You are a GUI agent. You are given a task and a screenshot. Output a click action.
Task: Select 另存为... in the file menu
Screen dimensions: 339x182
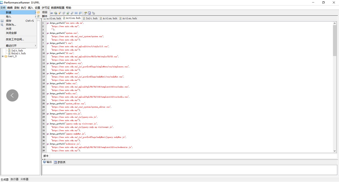click(x=19, y=25)
